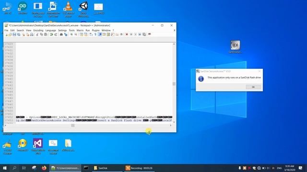Open the Document Map panel icon

click(108, 34)
